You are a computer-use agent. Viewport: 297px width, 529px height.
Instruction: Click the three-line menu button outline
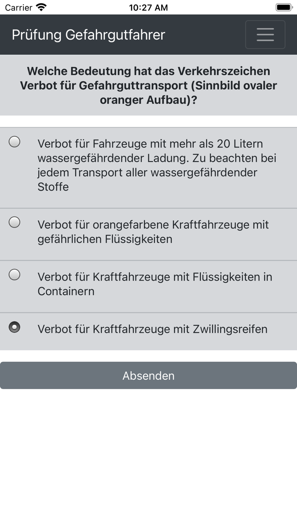coord(265,34)
